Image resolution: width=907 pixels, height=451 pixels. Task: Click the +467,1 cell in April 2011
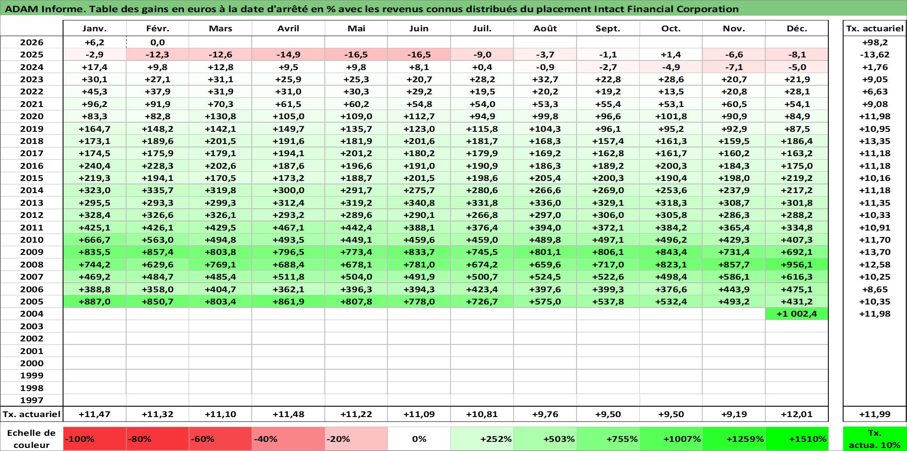288,227
